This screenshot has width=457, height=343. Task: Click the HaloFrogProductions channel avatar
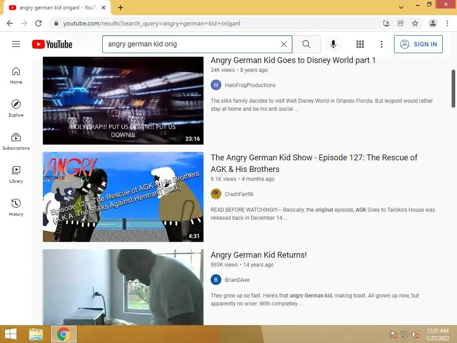(x=216, y=85)
